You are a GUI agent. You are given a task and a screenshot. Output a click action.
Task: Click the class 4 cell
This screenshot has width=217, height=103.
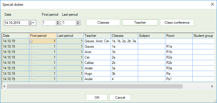pos(124,79)
